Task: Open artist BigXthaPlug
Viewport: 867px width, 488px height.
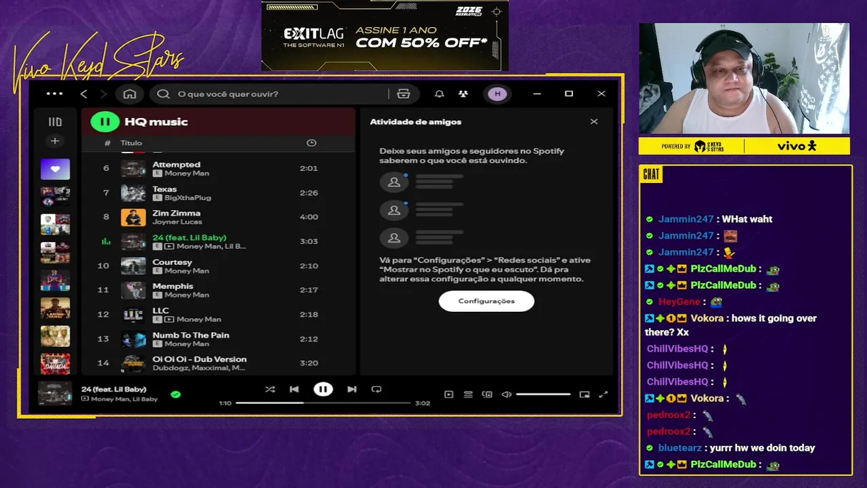Action: coord(188,198)
